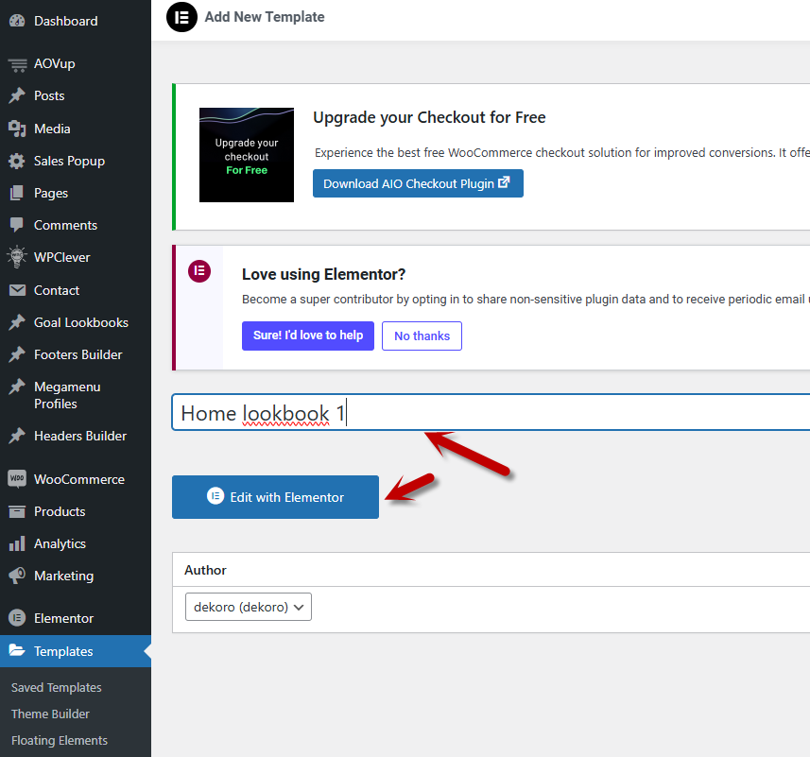Open the Comments menu item
Image resolution: width=810 pixels, height=757 pixels.
[x=76, y=225]
